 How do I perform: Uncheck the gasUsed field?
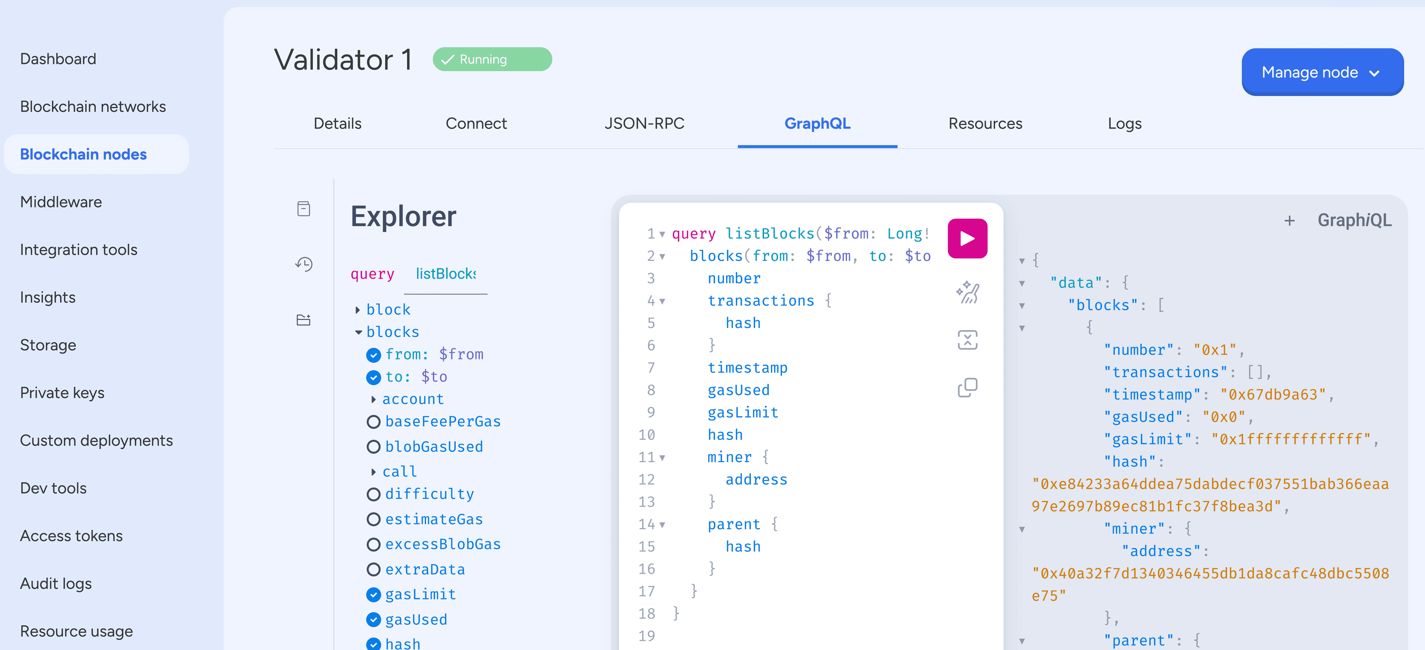click(373, 620)
